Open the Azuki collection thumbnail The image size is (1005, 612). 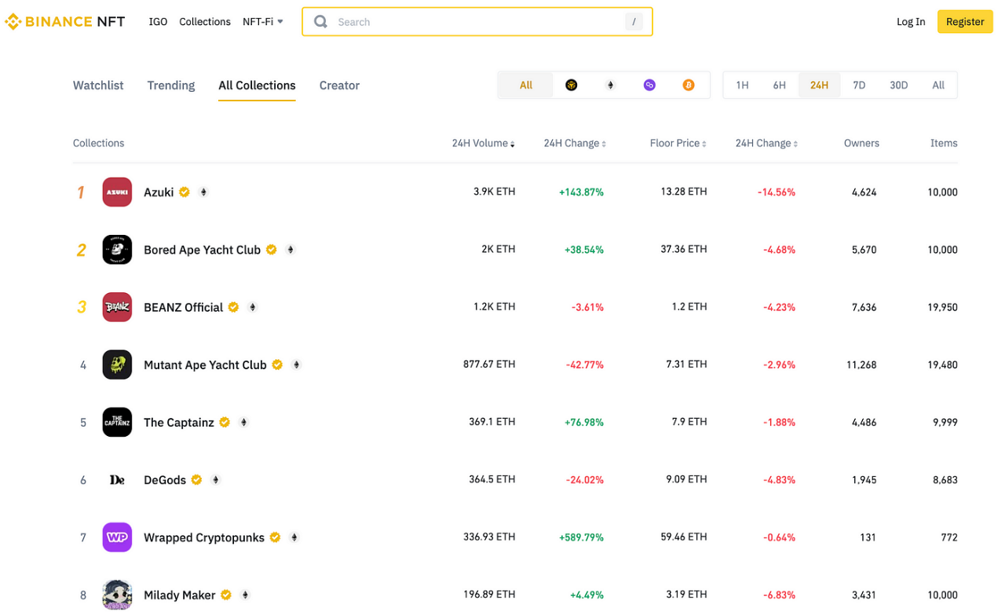pyautogui.click(x=117, y=192)
